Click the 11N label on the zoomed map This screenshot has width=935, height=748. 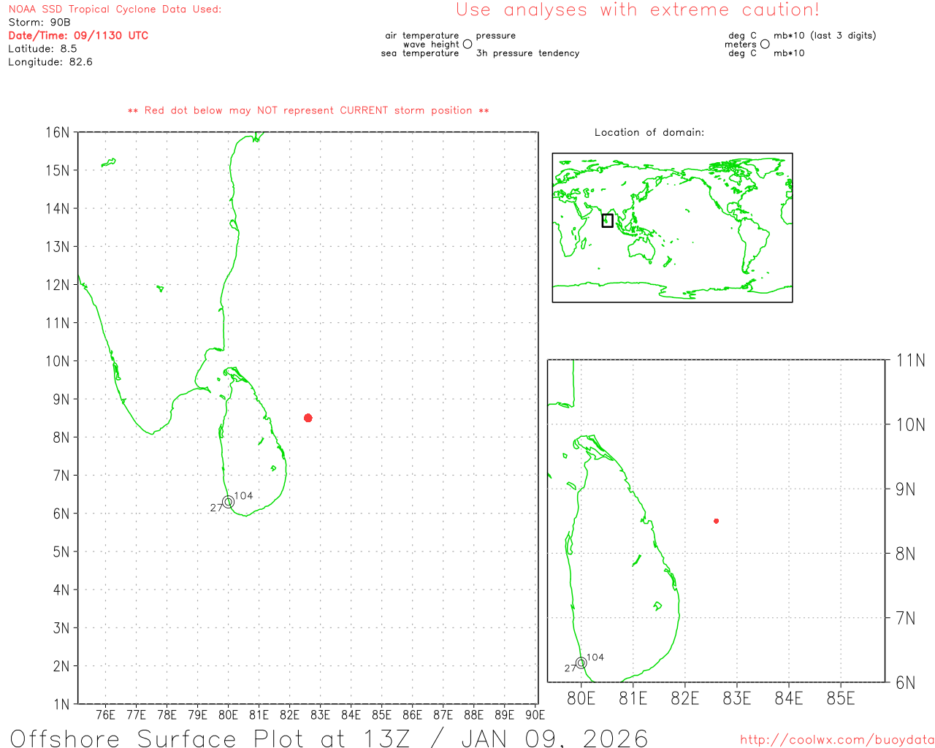pyautogui.click(x=910, y=360)
